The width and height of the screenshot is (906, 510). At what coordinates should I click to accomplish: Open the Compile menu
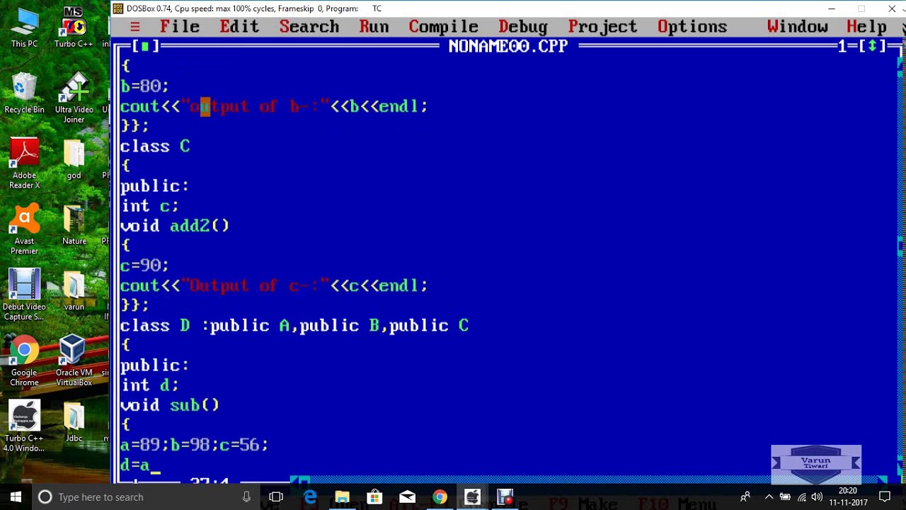tap(444, 27)
